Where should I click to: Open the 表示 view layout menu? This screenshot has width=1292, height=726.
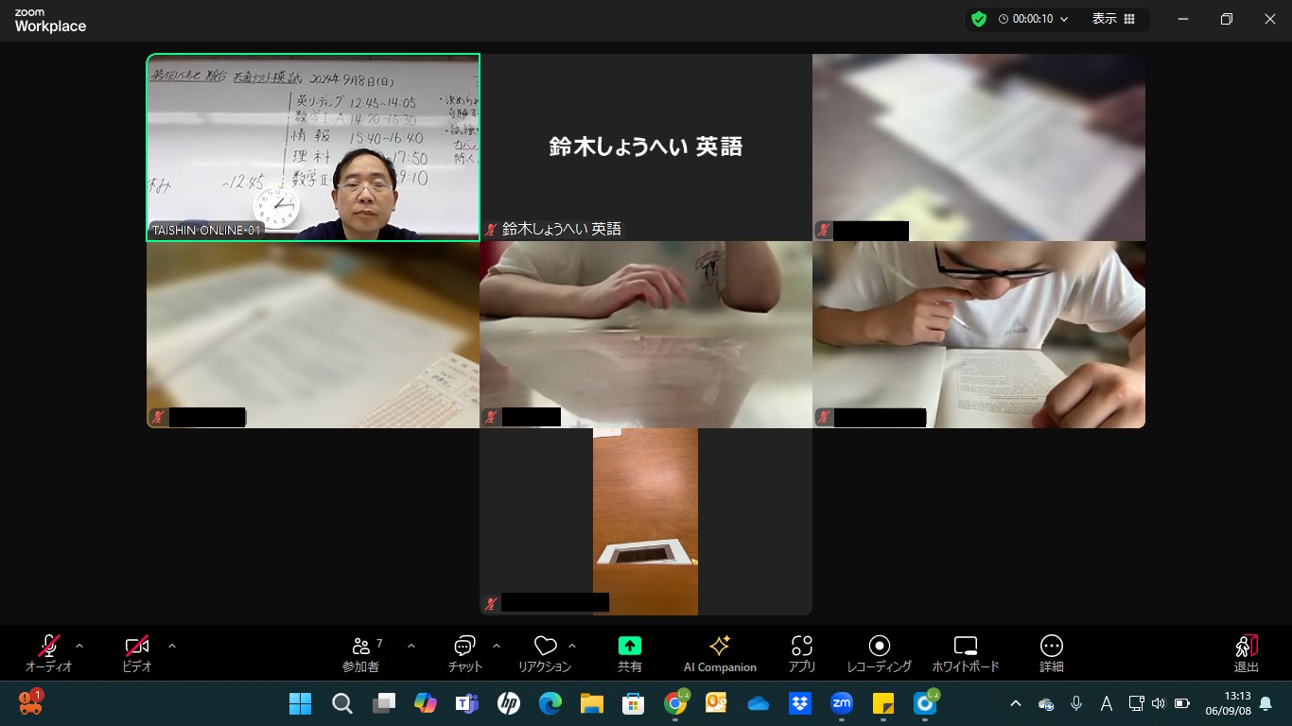[1114, 19]
